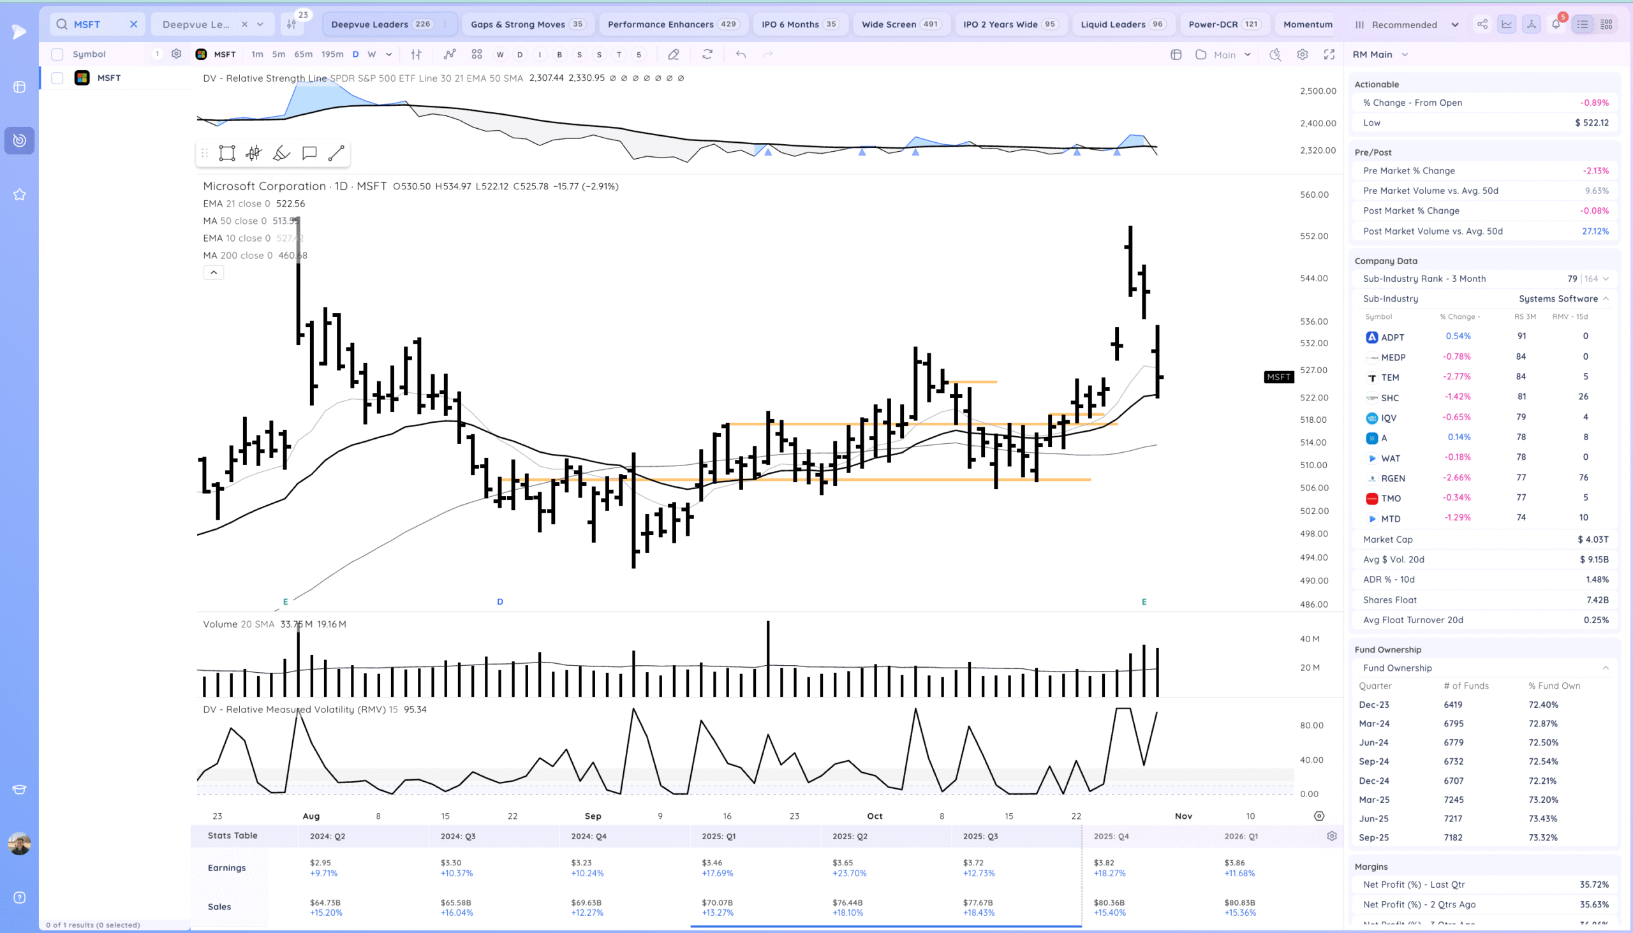
Task: Refresh the chart with reload icon
Action: click(x=707, y=54)
